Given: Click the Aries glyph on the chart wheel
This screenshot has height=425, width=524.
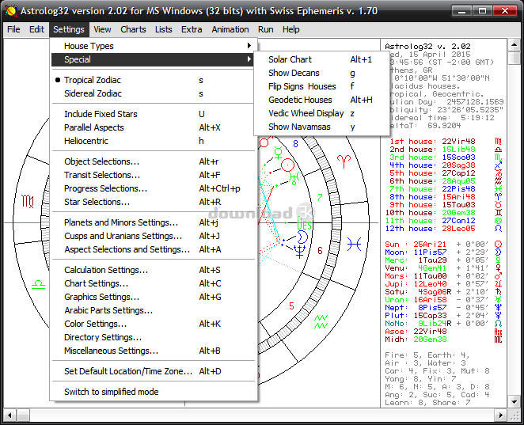Looking at the screenshot, I should click(x=344, y=161).
